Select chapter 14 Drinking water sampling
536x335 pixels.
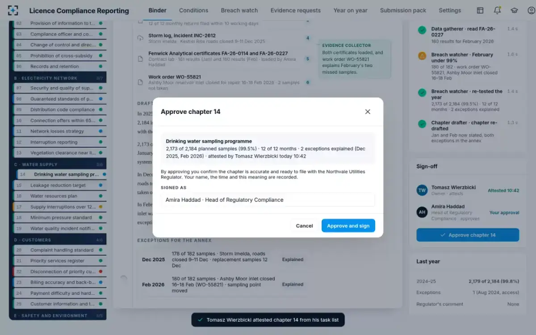[62, 175]
